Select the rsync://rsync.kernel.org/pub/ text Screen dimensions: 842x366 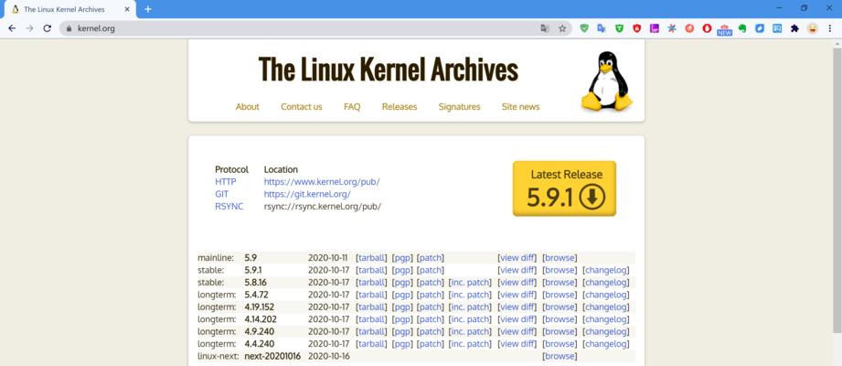pyautogui.click(x=322, y=207)
